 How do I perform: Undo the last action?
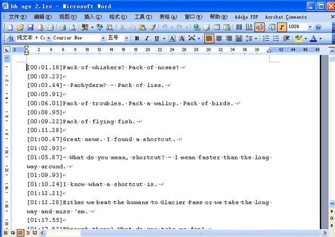point(165,27)
